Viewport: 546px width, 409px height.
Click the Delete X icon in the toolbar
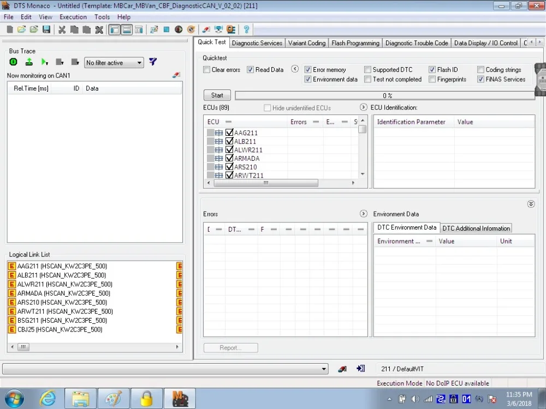click(99, 29)
